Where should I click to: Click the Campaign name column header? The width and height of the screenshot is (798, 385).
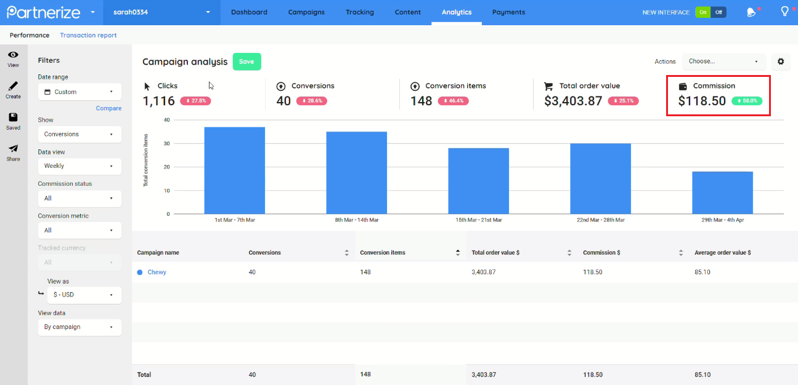pos(158,253)
